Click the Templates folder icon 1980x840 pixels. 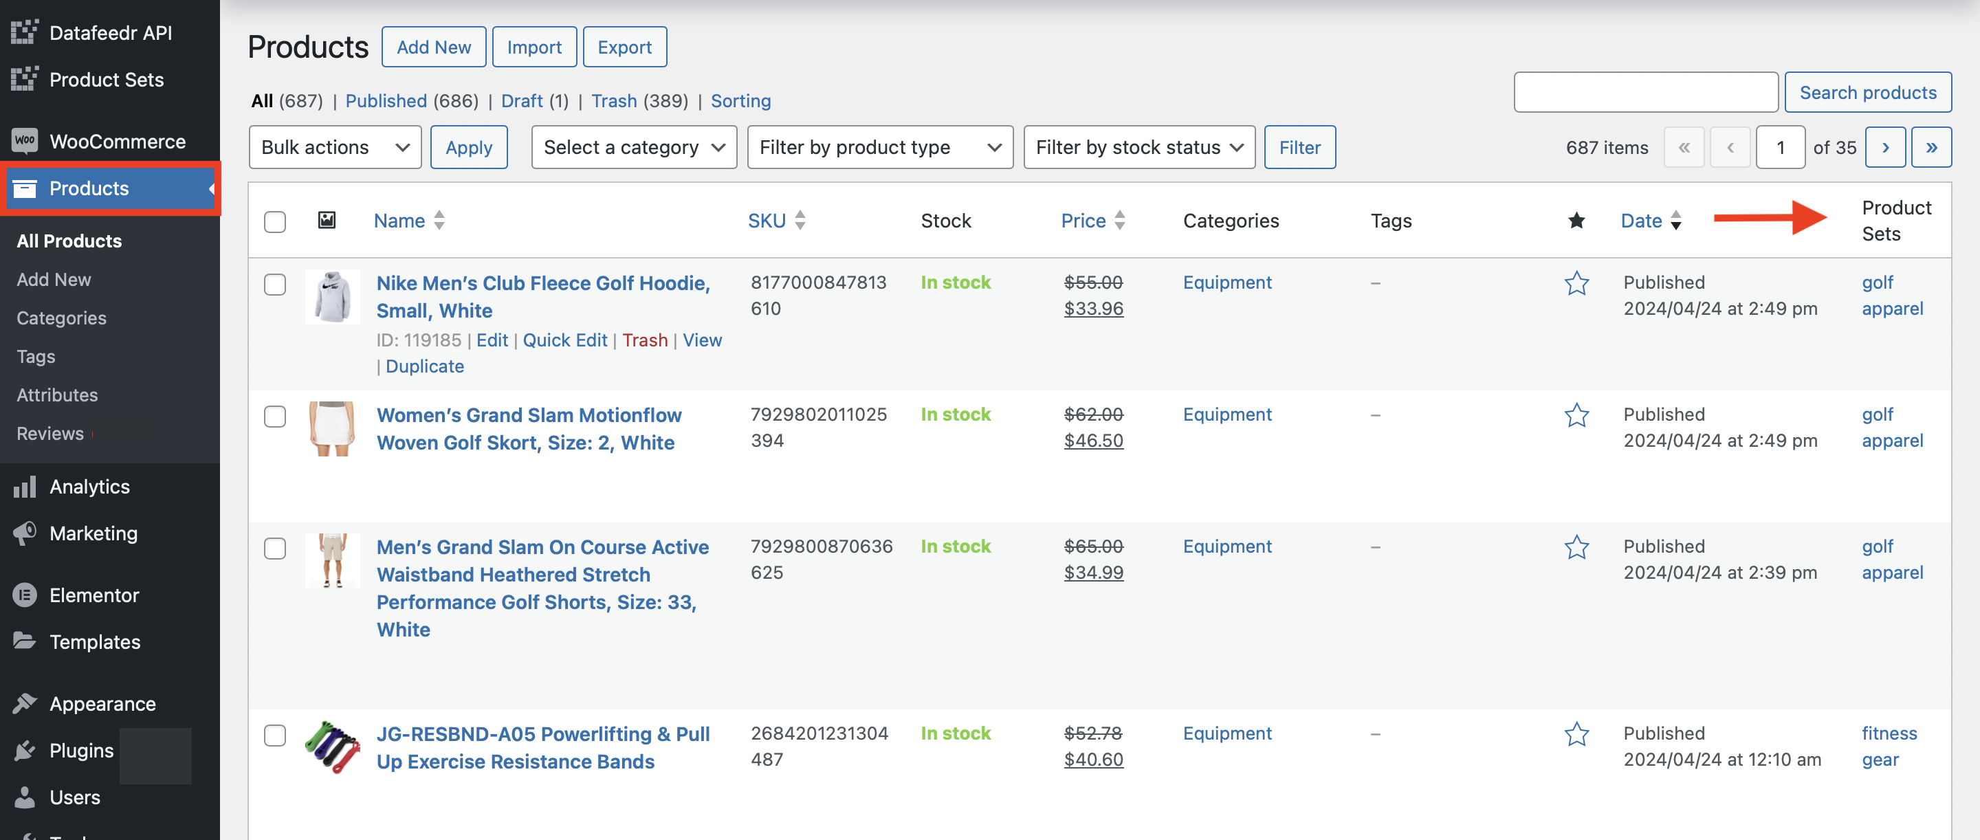(x=25, y=641)
